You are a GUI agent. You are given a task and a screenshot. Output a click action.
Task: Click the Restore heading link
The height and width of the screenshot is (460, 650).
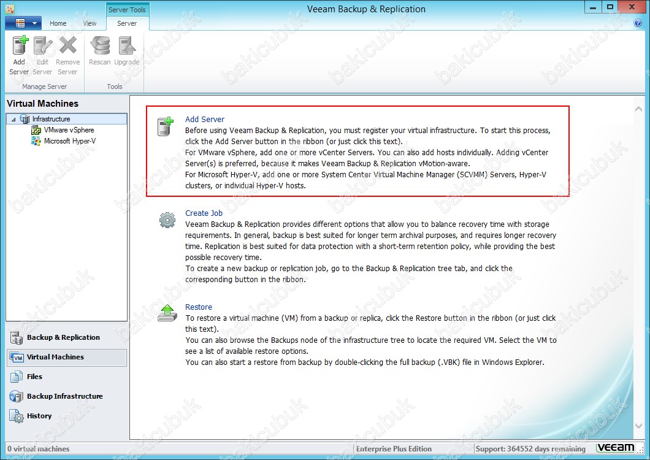(199, 307)
